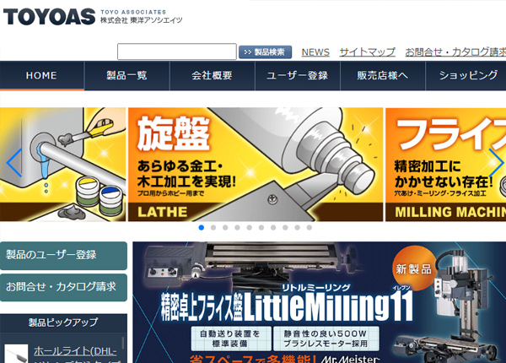The width and height of the screenshot is (506, 363).
Task: Open the ホールライト(DHL- product link
Action: [76, 350]
